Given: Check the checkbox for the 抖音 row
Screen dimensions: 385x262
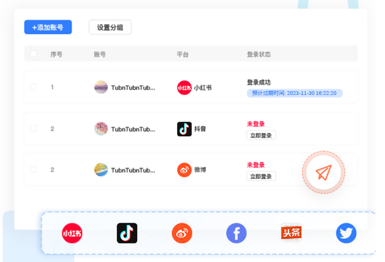Looking at the screenshot, I should point(34,128).
